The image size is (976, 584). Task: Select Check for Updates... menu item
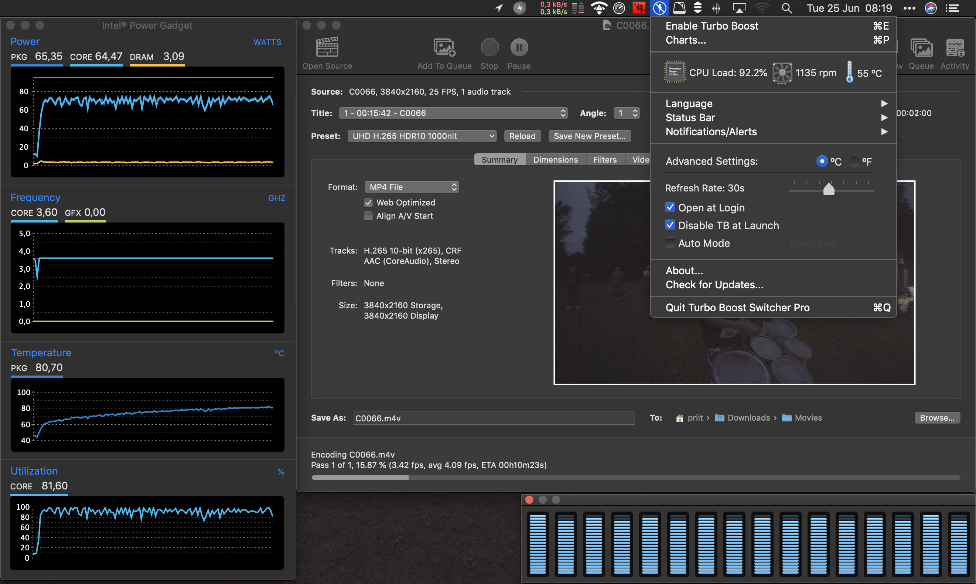tap(773, 285)
